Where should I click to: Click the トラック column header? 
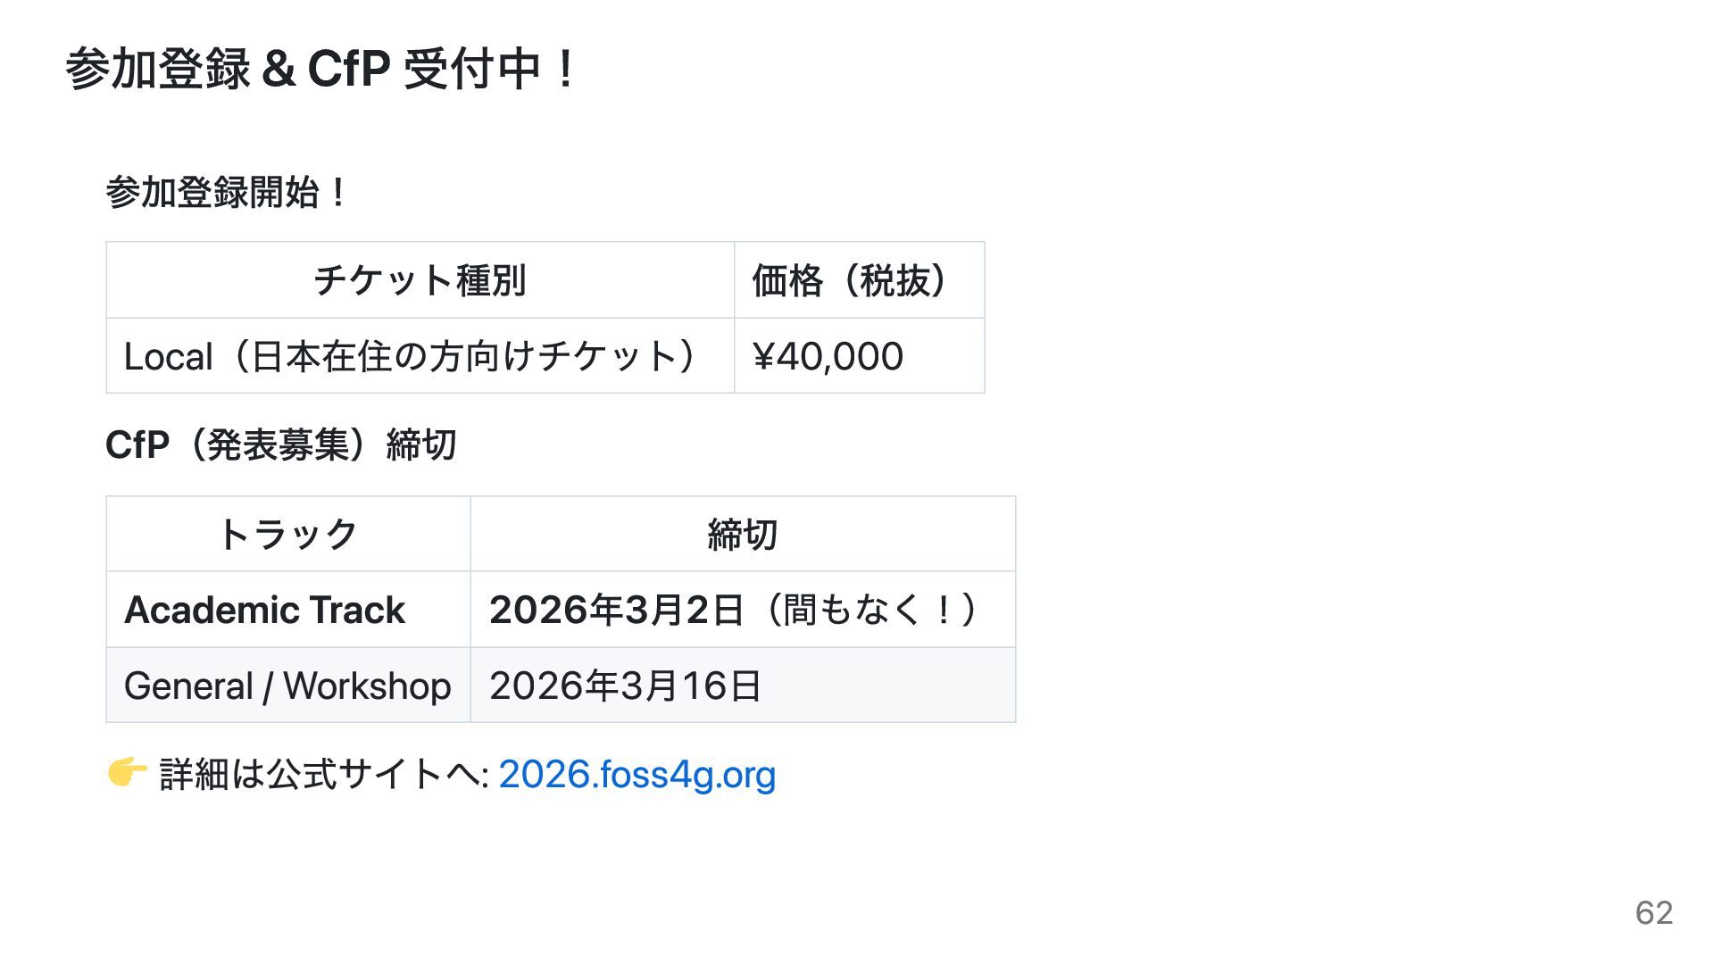click(x=287, y=535)
